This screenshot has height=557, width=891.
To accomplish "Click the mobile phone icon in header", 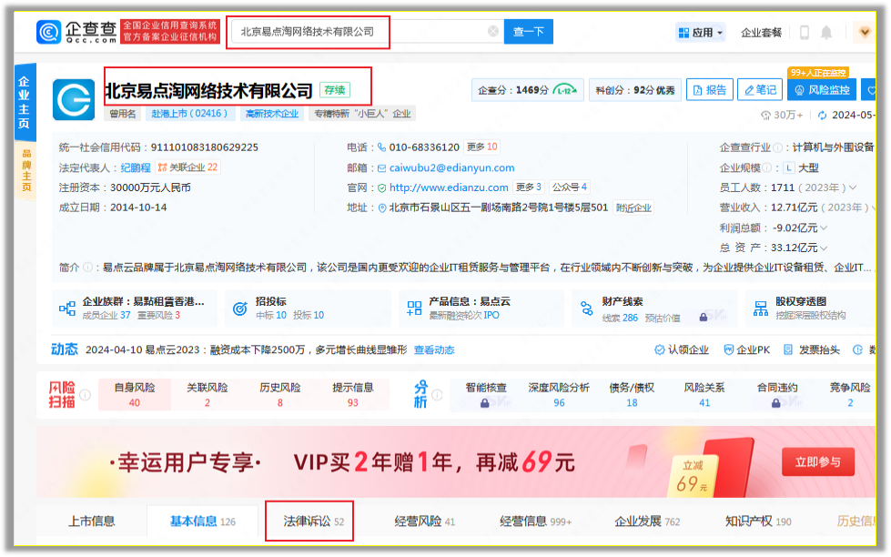I will click(x=804, y=33).
